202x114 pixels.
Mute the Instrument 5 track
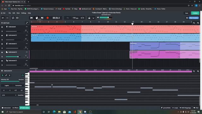click(2, 61)
